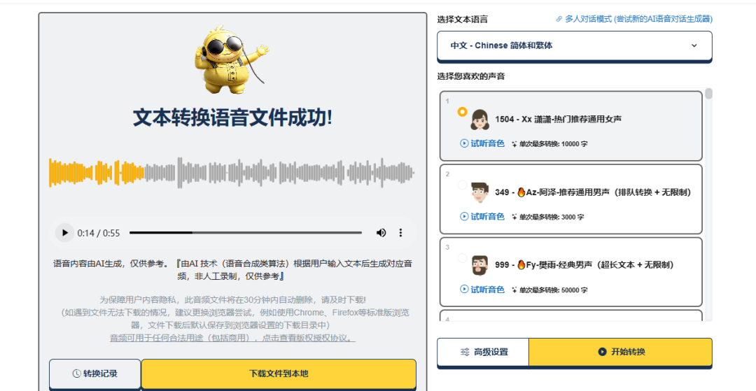Click the yellow duck mascot image
The image size is (756, 391).
(x=232, y=60)
